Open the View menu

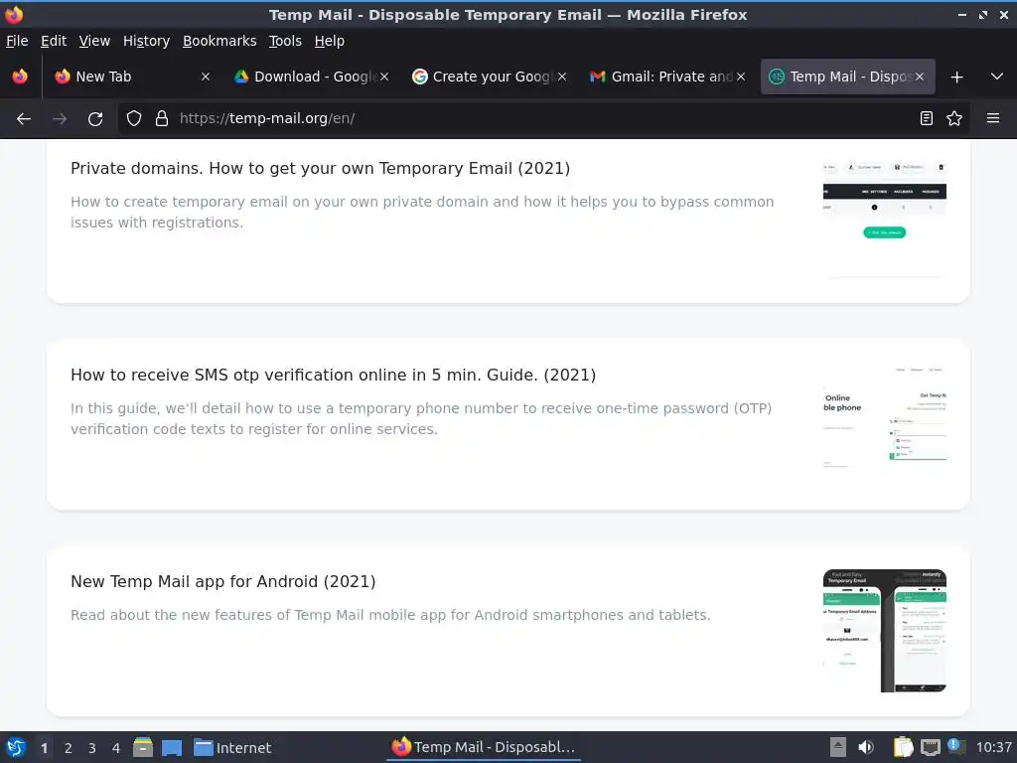coord(94,41)
